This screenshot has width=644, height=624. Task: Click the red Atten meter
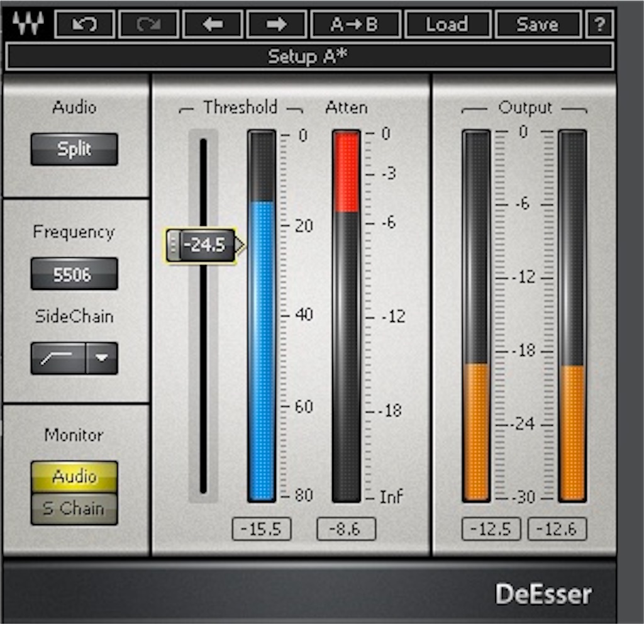(x=347, y=316)
